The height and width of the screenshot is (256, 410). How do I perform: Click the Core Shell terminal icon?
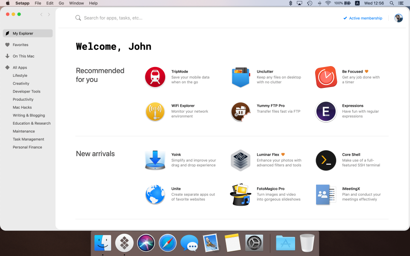click(325, 160)
